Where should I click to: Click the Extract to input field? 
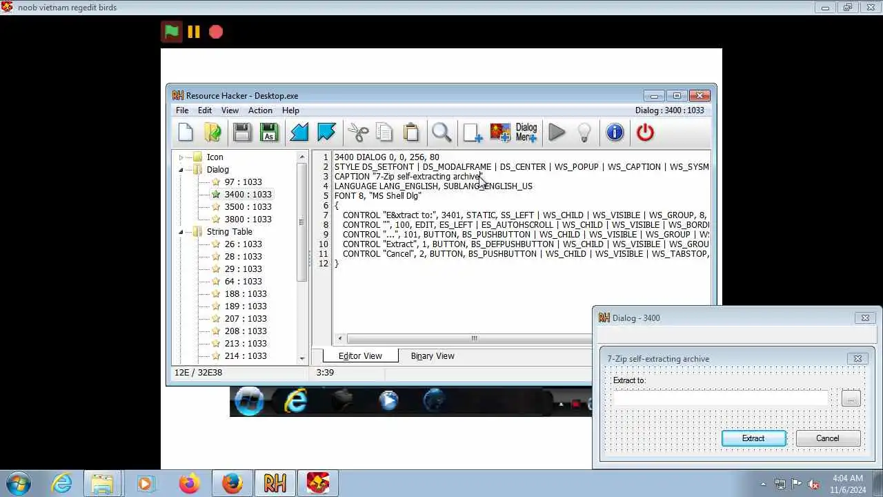coord(721,398)
